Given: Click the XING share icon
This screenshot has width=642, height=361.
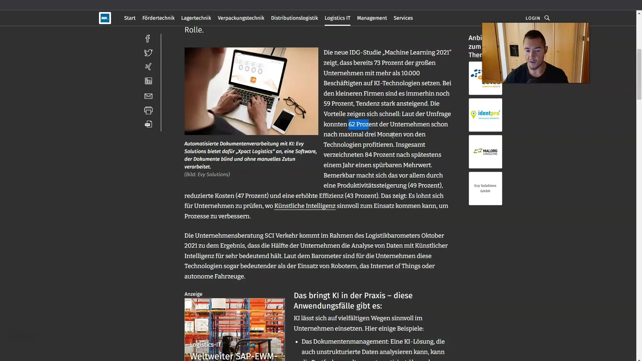Looking at the screenshot, I should 148,67.
